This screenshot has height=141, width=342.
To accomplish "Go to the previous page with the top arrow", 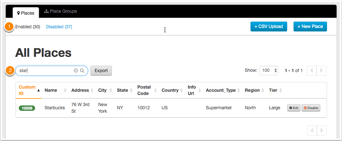I will (312, 70).
